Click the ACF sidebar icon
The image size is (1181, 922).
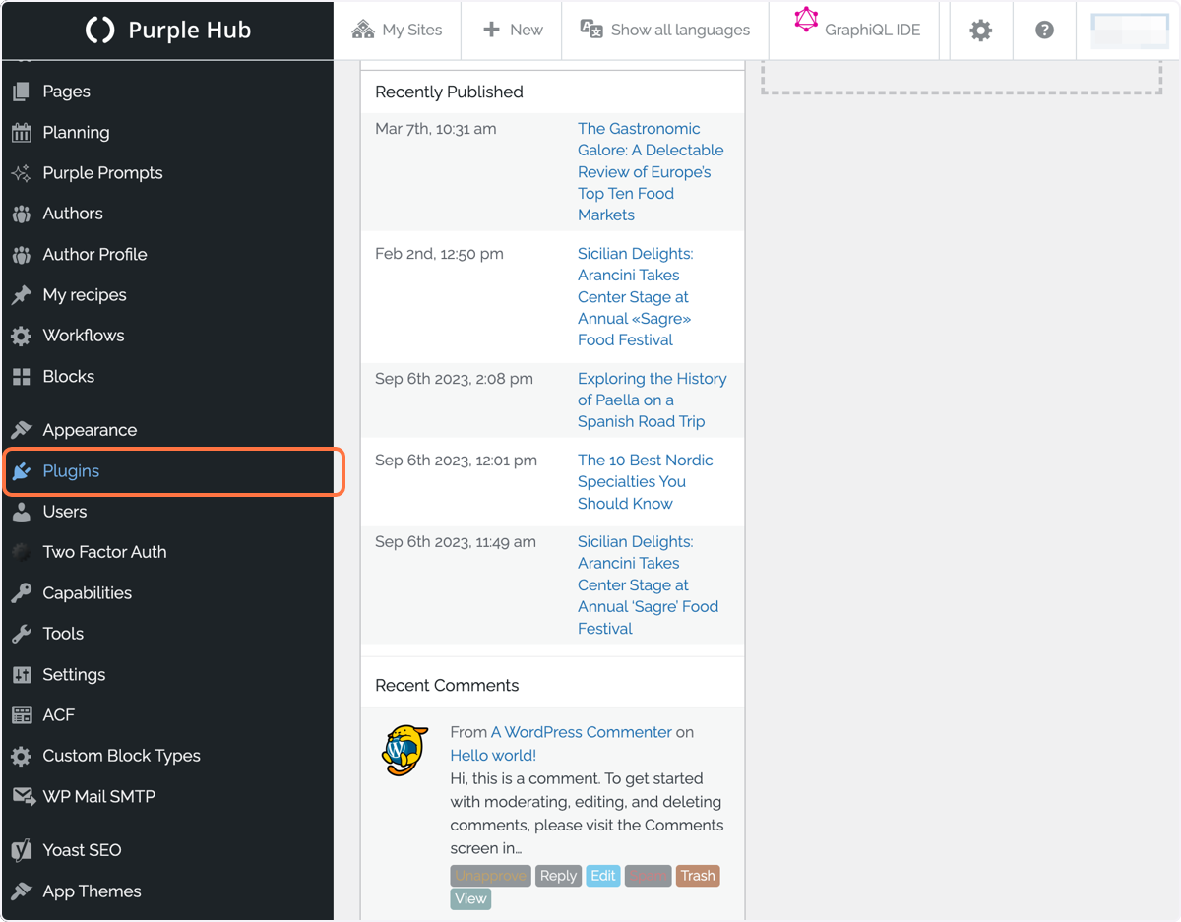coord(21,715)
